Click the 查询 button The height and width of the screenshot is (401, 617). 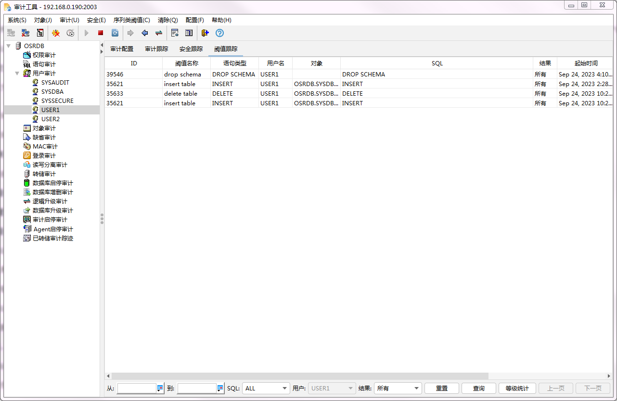(x=478, y=388)
